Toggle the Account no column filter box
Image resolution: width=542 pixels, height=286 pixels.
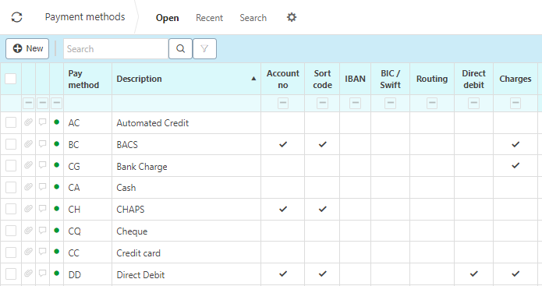283,103
